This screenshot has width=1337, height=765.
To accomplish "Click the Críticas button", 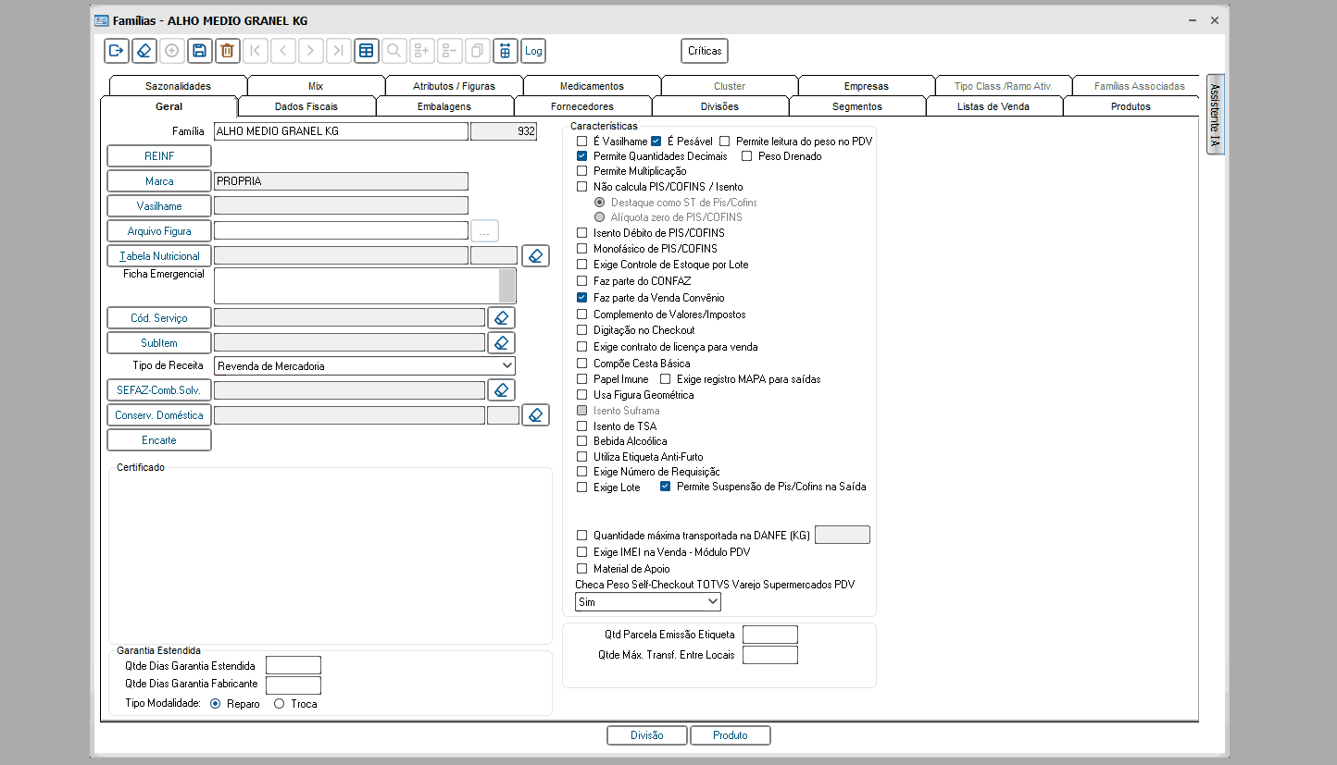I will click(x=705, y=51).
